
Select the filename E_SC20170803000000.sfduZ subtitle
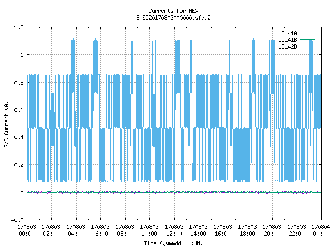tap(173, 18)
